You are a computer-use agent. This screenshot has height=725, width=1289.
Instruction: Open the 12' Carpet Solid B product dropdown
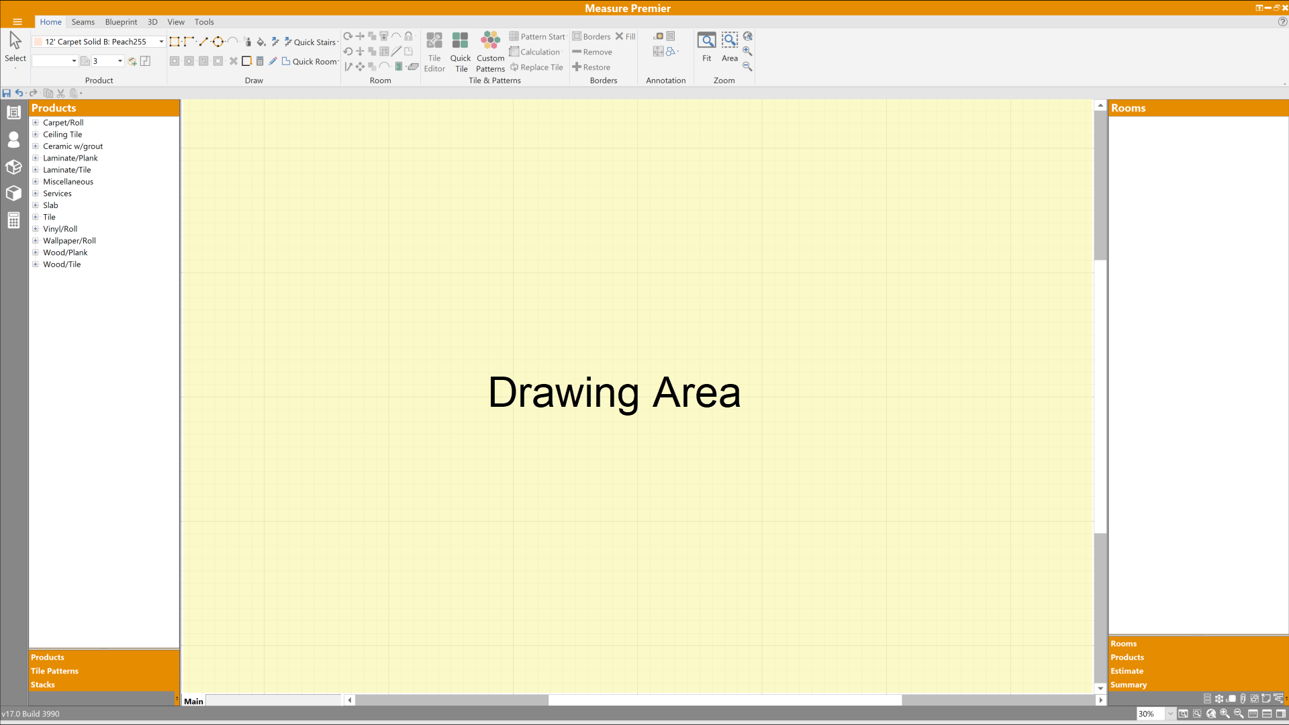pyautogui.click(x=160, y=41)
